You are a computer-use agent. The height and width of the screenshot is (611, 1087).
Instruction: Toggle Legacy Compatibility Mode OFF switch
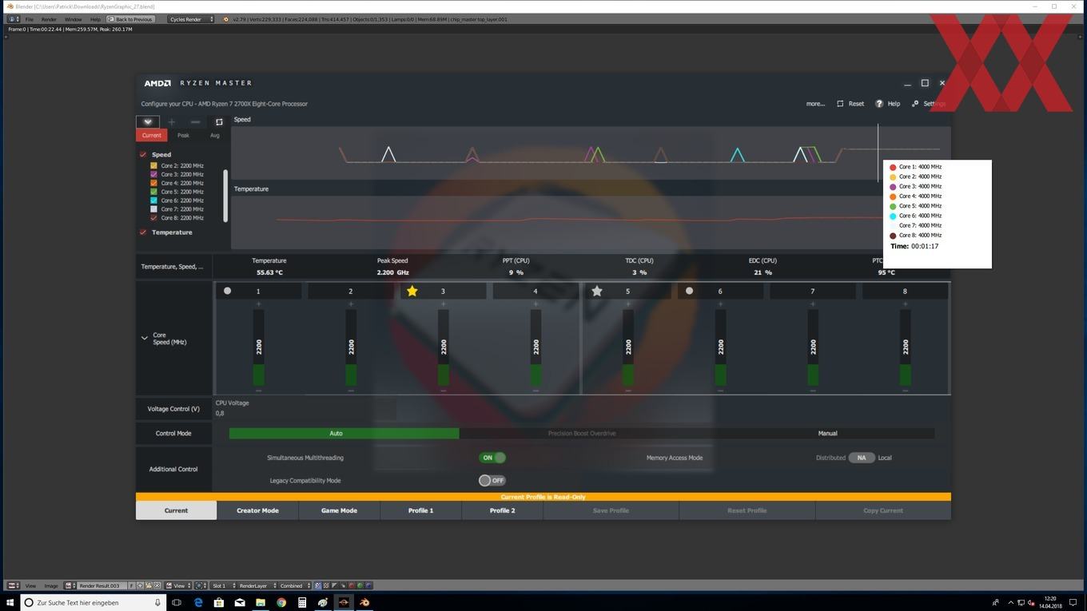[492, 480]
